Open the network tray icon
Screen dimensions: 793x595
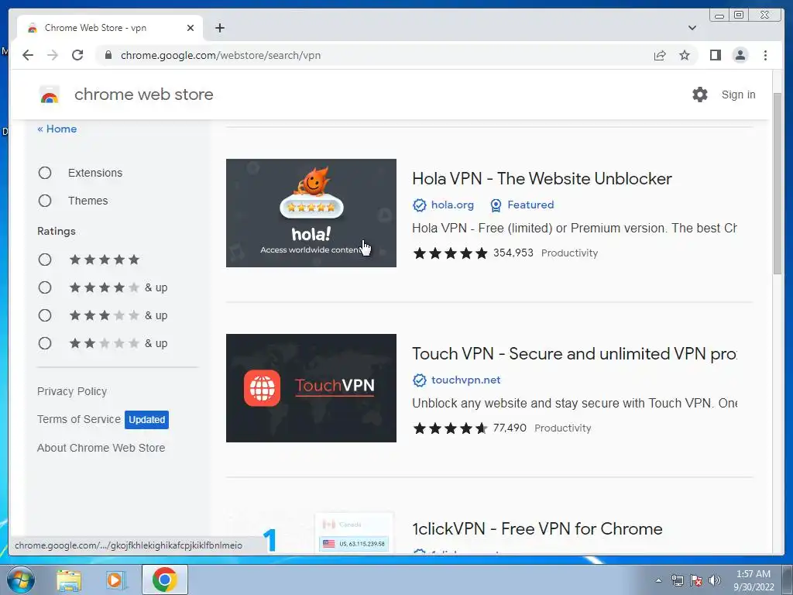[677, 580]
